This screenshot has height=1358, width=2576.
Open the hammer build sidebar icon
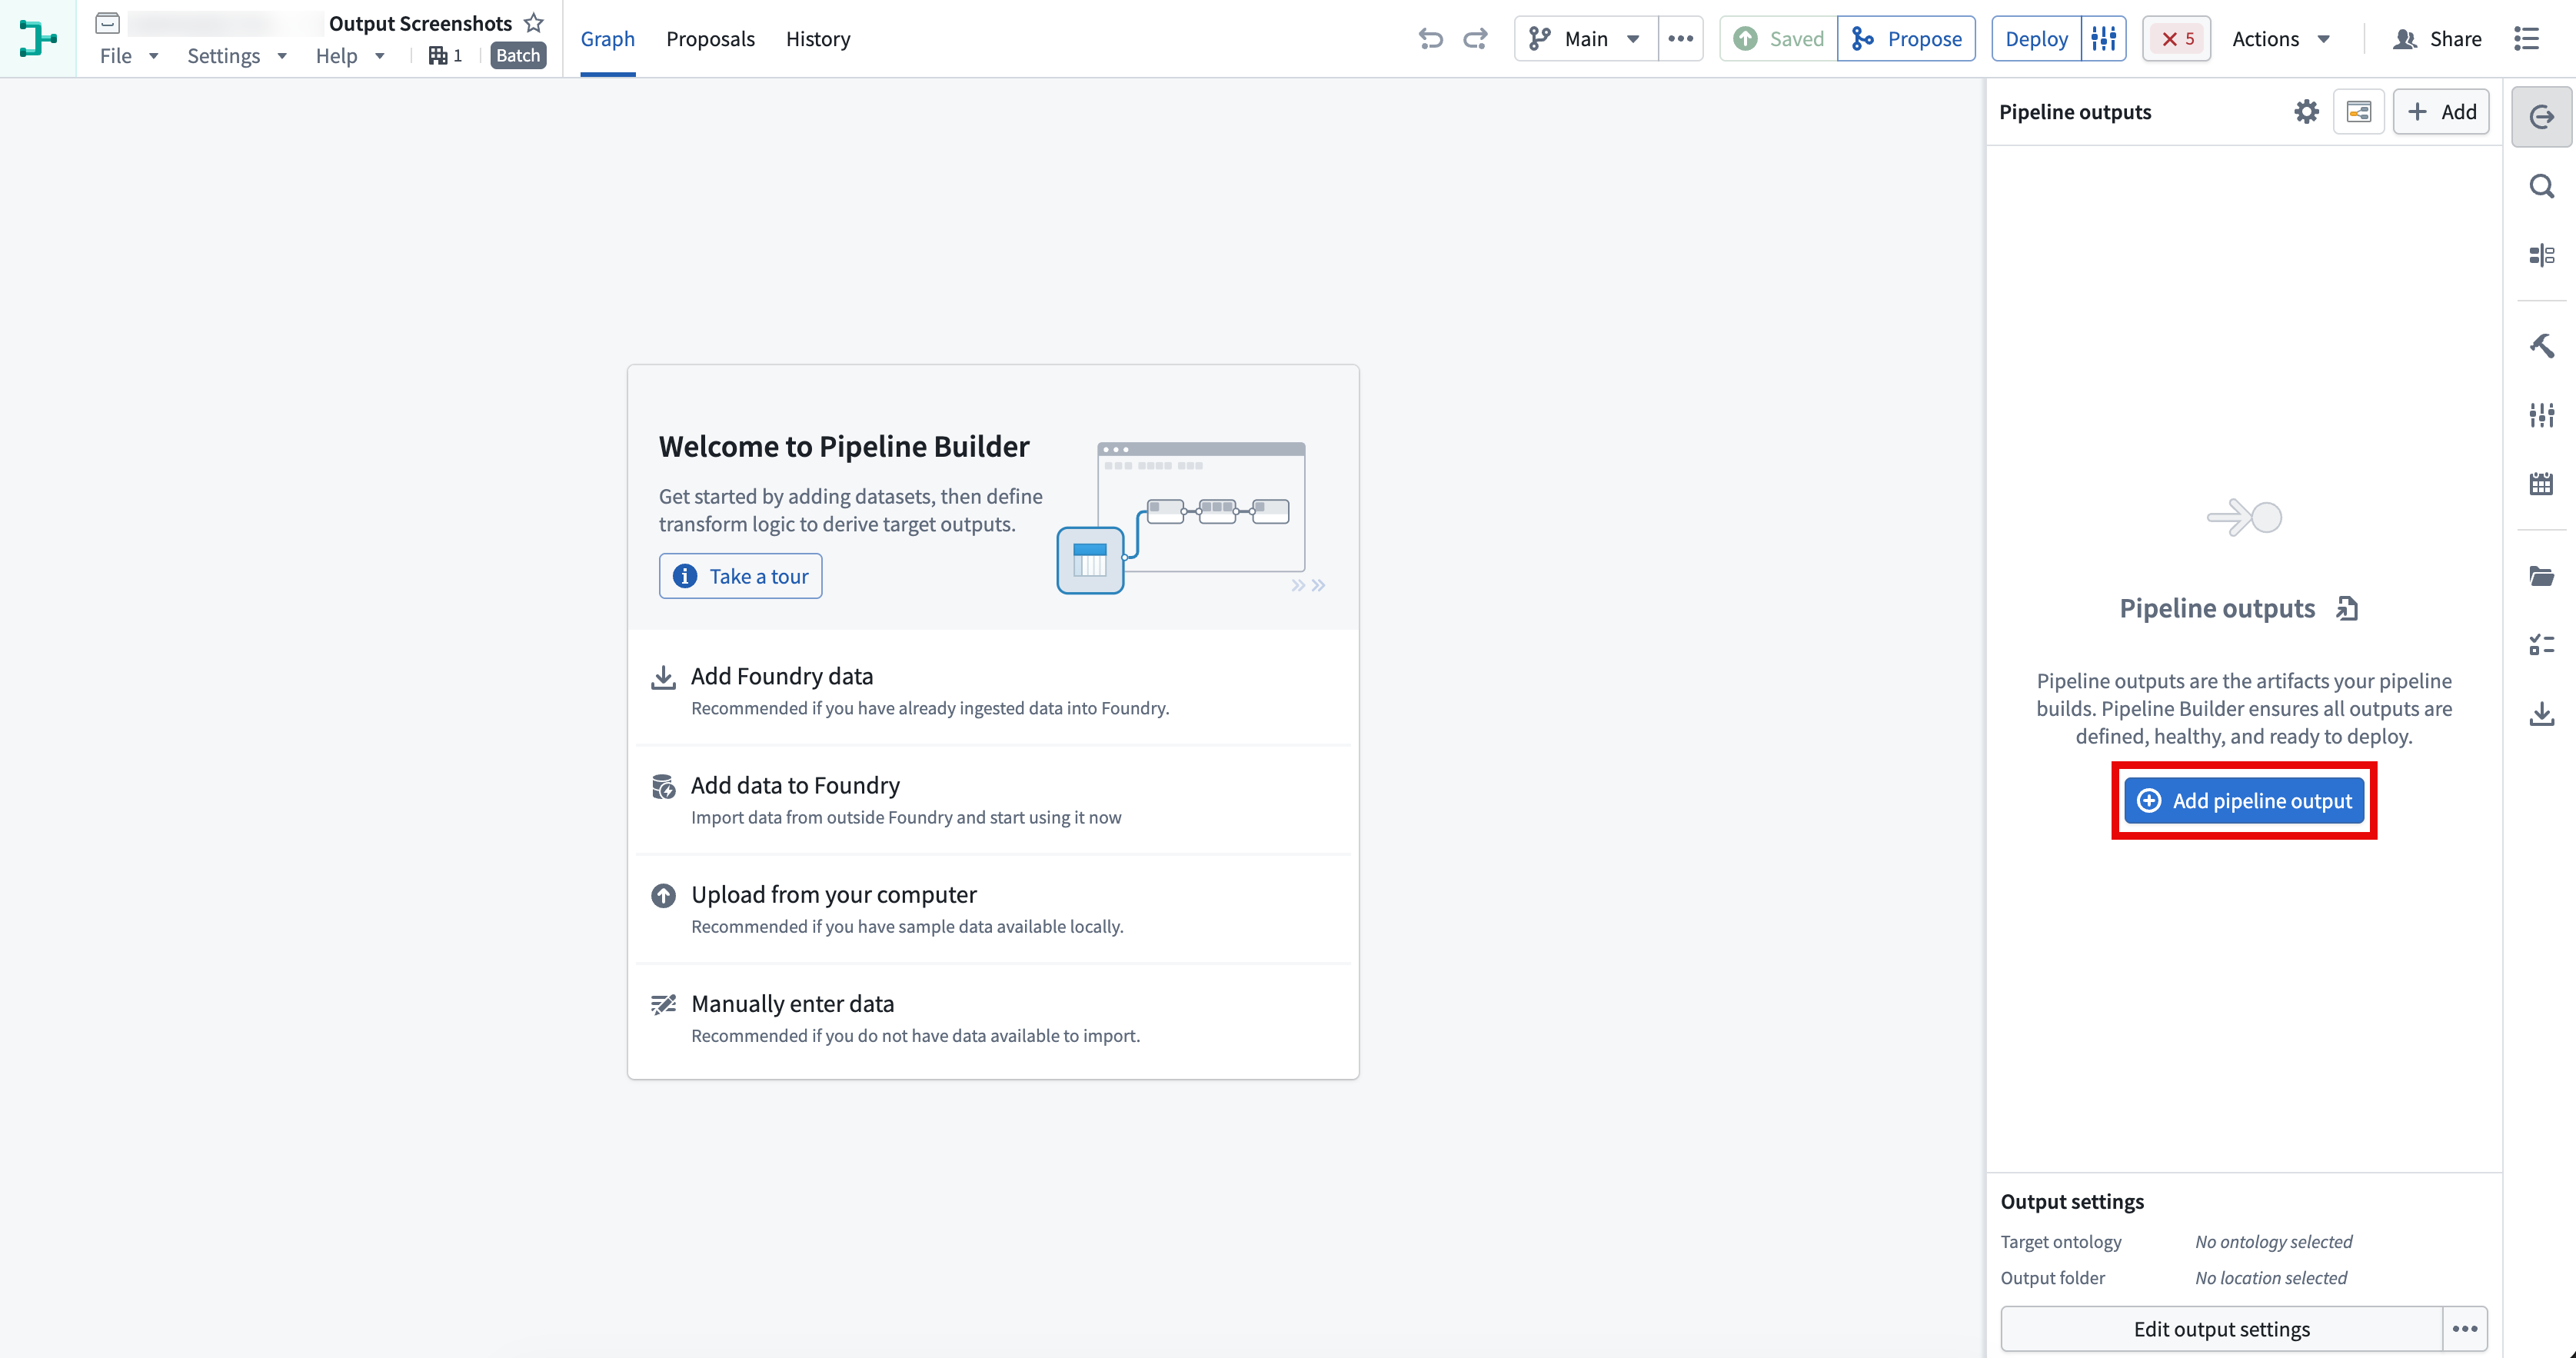pos(2542,345)
